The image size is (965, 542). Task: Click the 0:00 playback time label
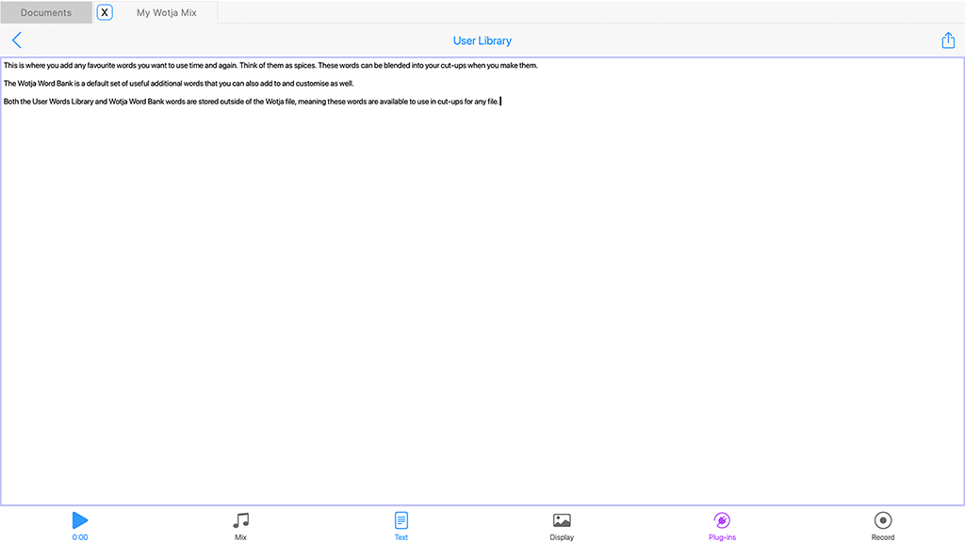coord(80,537)
